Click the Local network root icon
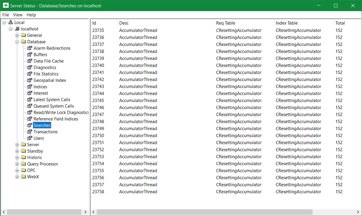The image size is (362, 216). click(11, 22)
